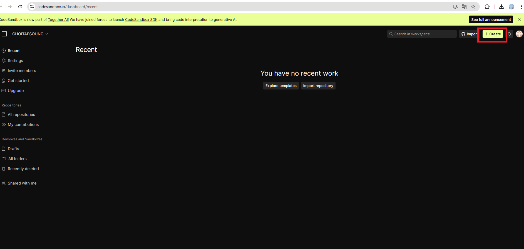The width and height of the screenshot is (524, 249).
Task: Click the Settings gear icon
Action: pyautogui.click(x=4, y=61)
